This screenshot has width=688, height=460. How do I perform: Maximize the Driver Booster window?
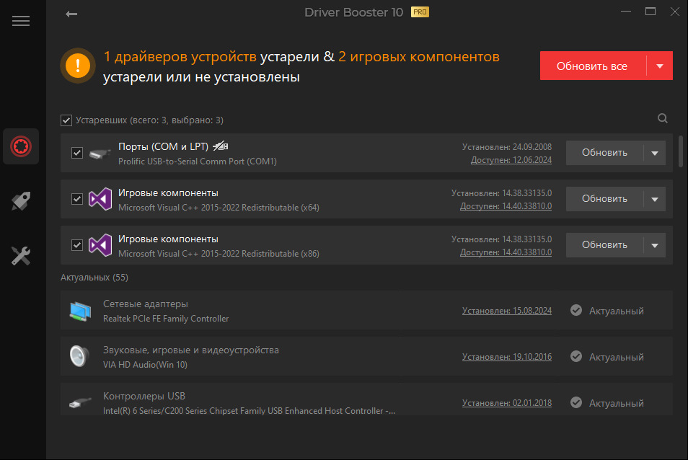click(650, 12)
